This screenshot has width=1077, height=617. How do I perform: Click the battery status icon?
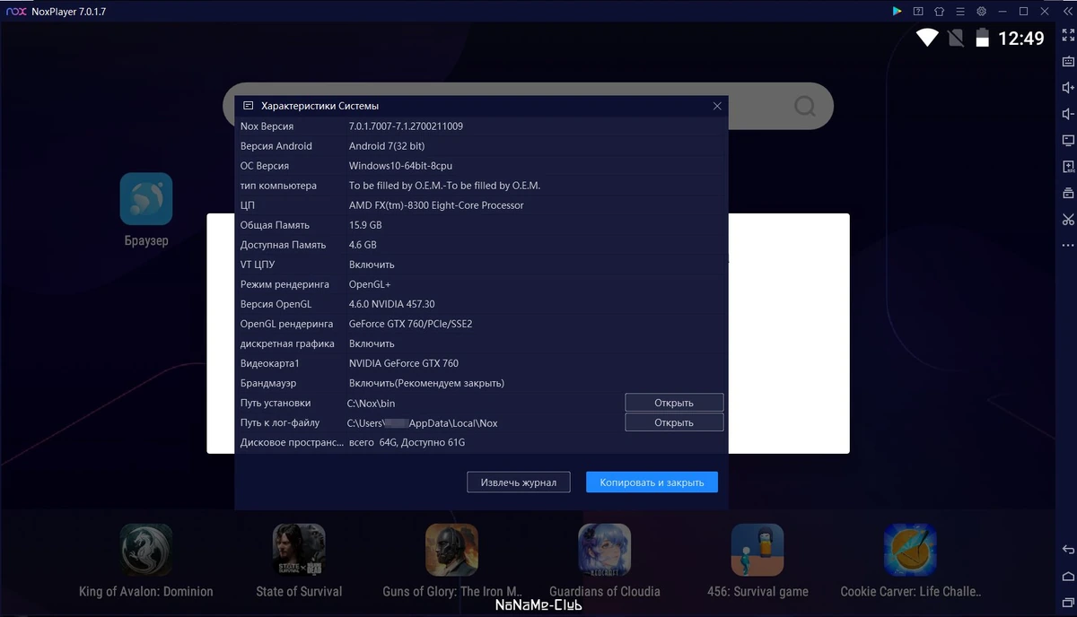984,38
